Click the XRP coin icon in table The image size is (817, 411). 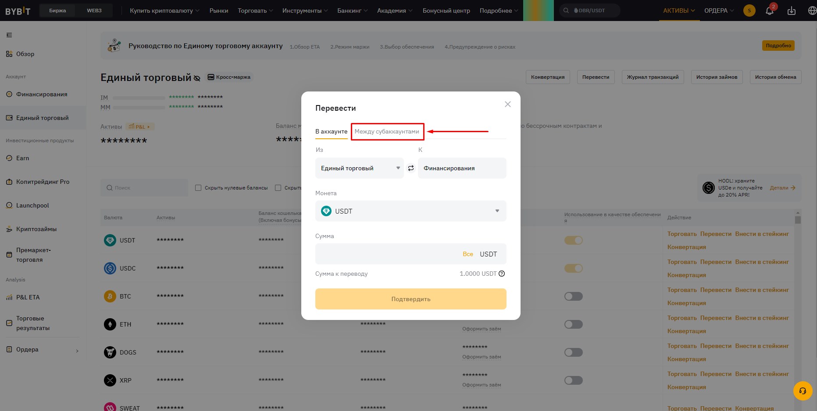pyautogui.click(x=110, y=380)
